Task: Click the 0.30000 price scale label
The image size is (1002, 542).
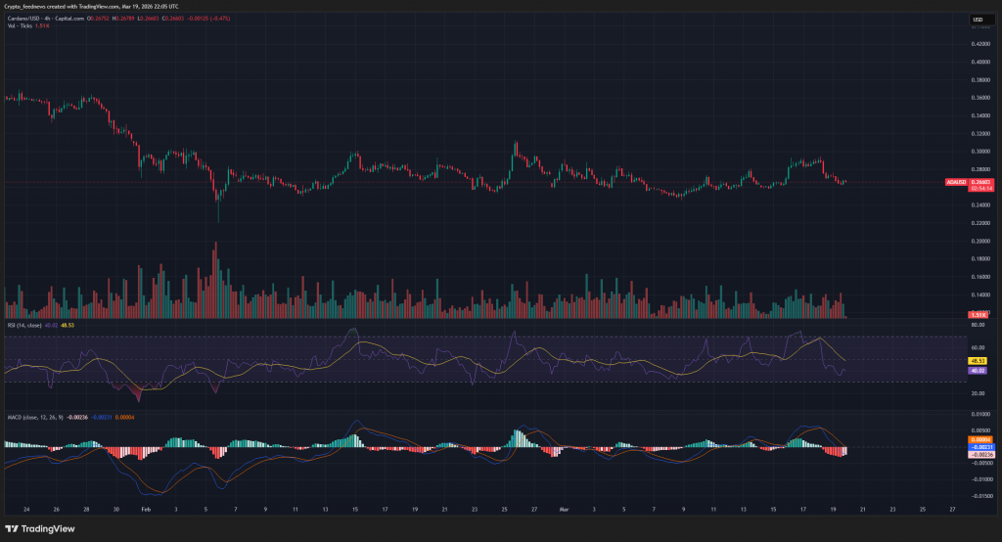Action: tap(980, 152)
